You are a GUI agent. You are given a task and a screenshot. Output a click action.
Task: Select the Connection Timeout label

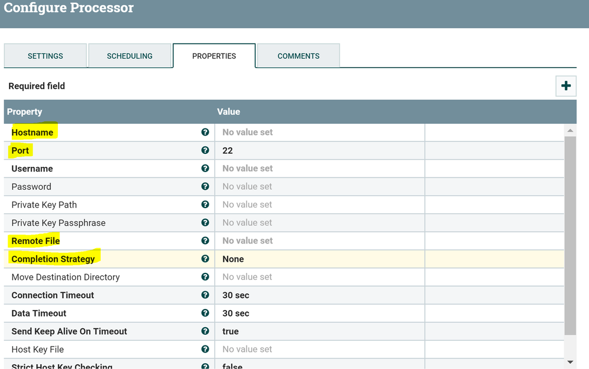click(x=52, y=295)
